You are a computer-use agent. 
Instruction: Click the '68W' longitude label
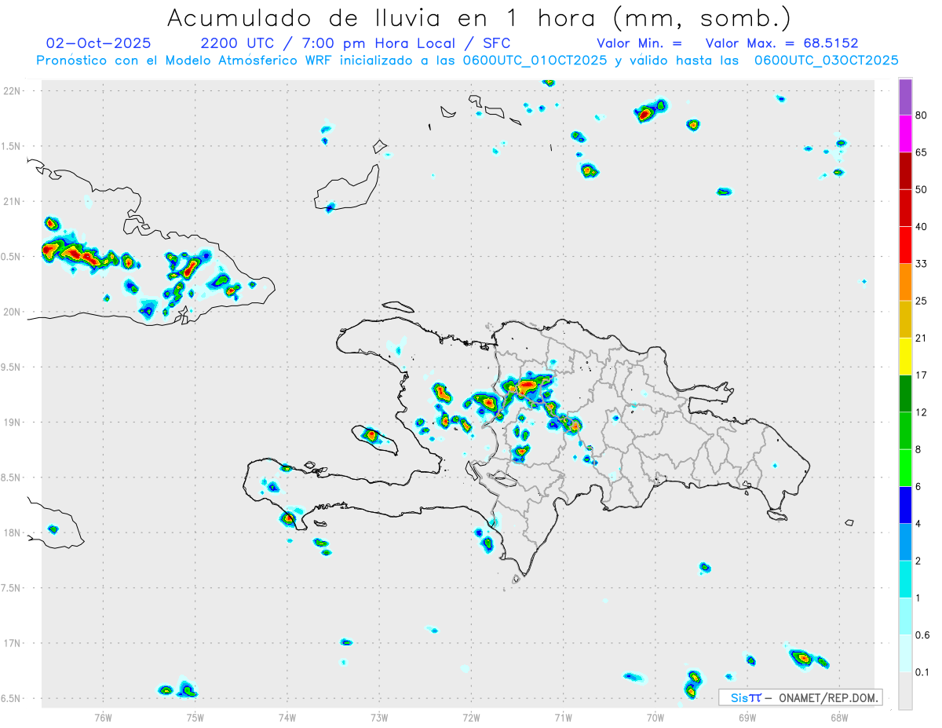click(839, 717)
